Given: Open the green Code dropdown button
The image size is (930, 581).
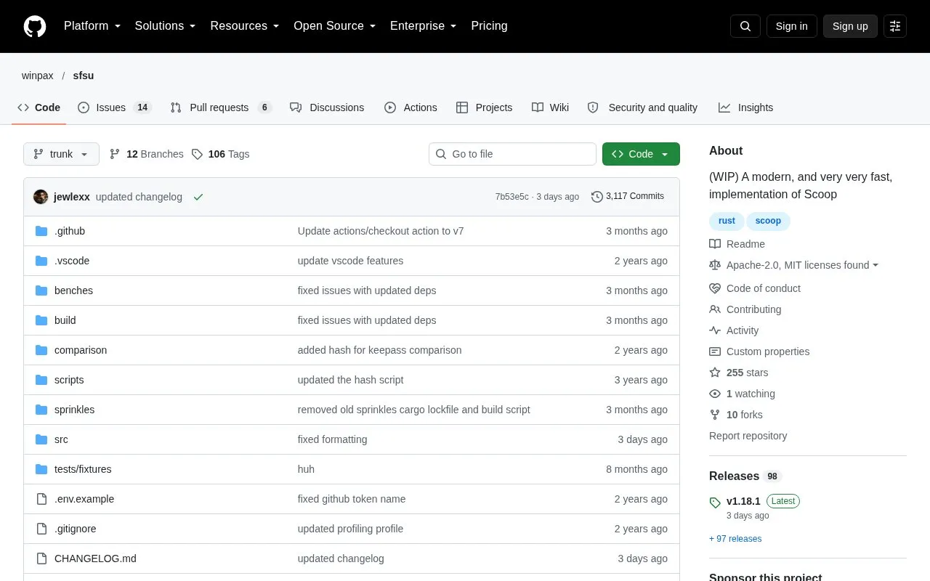Looking at the screenshot, I should coord(641,154).
